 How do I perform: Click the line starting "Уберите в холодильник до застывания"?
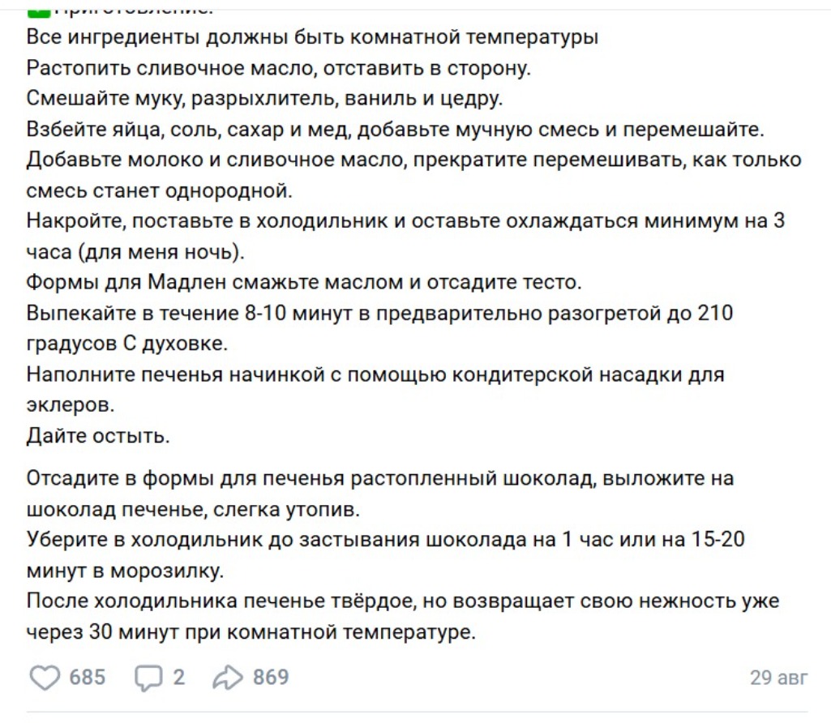click(x=385, y=540)
